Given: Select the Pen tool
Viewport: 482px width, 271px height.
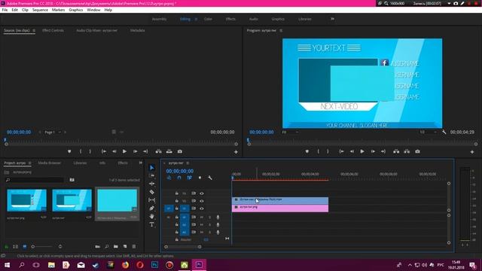Looking at the screenshot, I should click(152, 208).
